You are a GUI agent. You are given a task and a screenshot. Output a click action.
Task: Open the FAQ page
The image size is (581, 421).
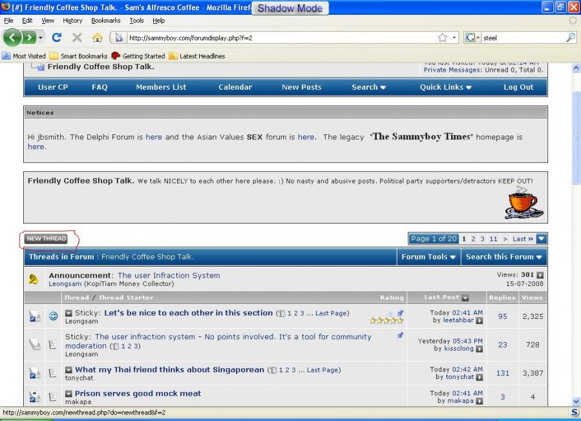point(100,87)
